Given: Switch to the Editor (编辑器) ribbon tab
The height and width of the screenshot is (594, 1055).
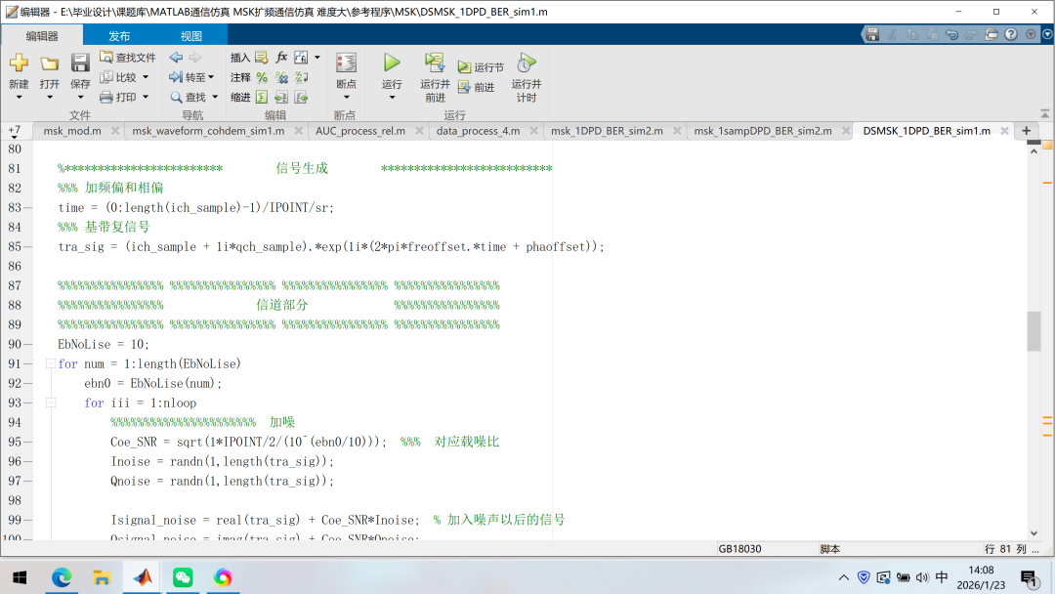Looking at the screenshot, I should (42, 35).
